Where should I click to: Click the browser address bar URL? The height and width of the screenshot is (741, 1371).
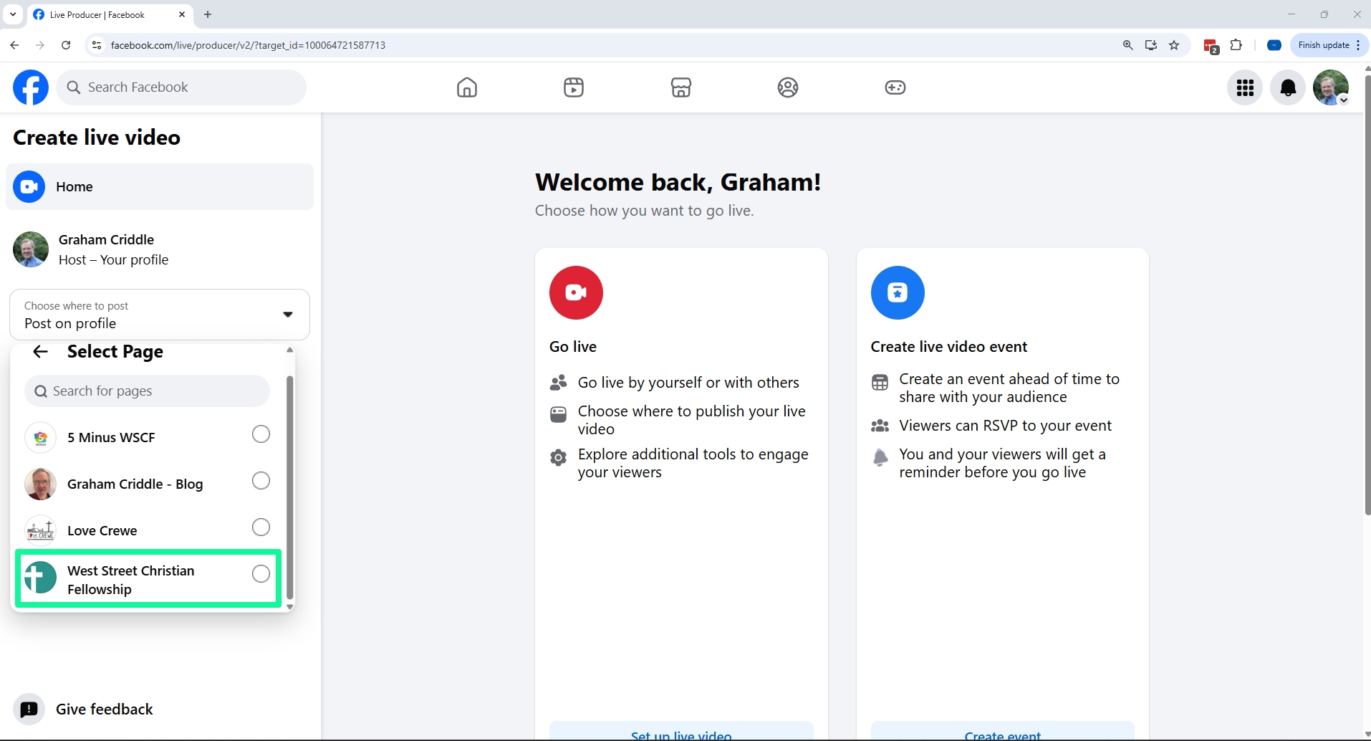pyautogui.click(x=248, y=45)
